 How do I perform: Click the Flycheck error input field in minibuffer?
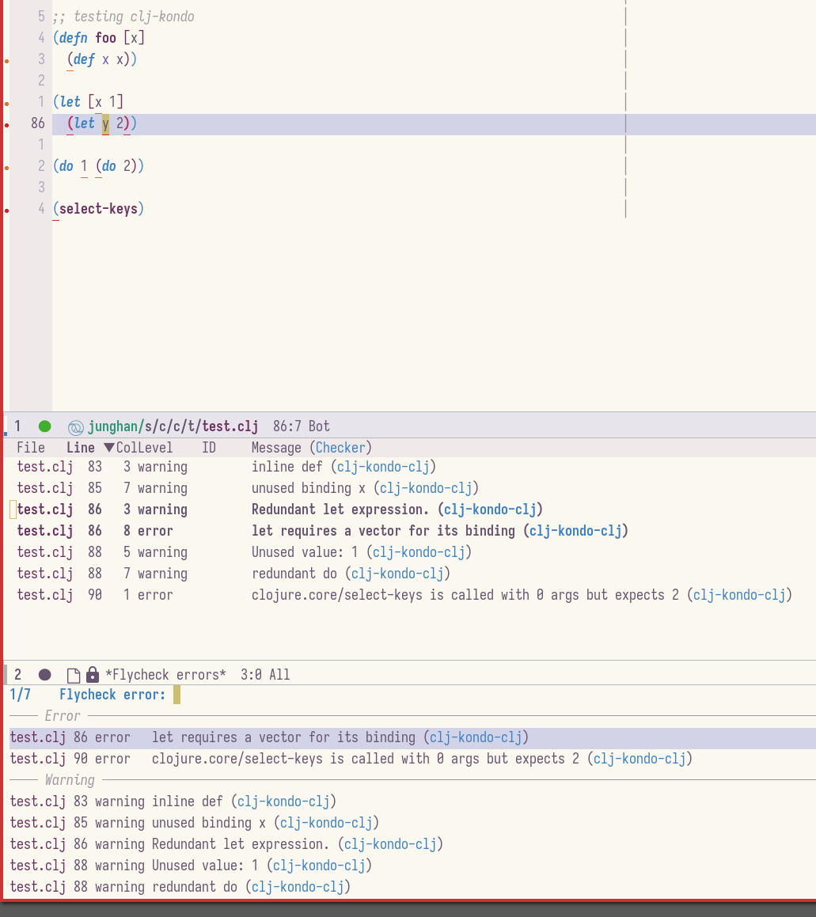pyautogui.click(x=177, y=695)
